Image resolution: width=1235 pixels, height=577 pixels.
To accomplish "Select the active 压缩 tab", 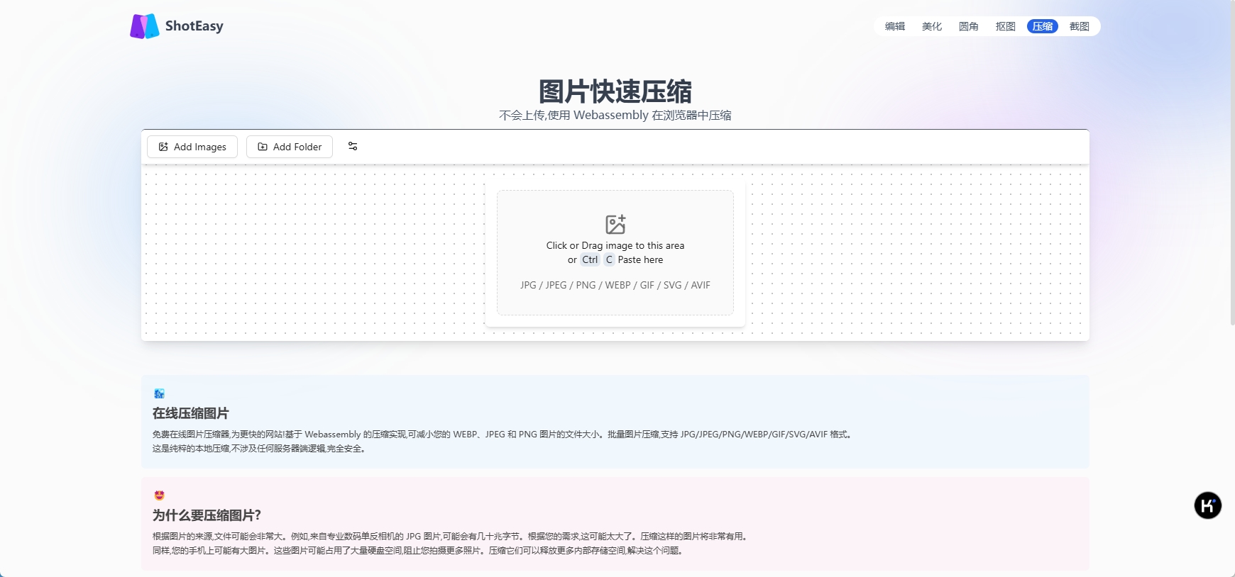I will pyautogui.click(x=1043, y=26).
